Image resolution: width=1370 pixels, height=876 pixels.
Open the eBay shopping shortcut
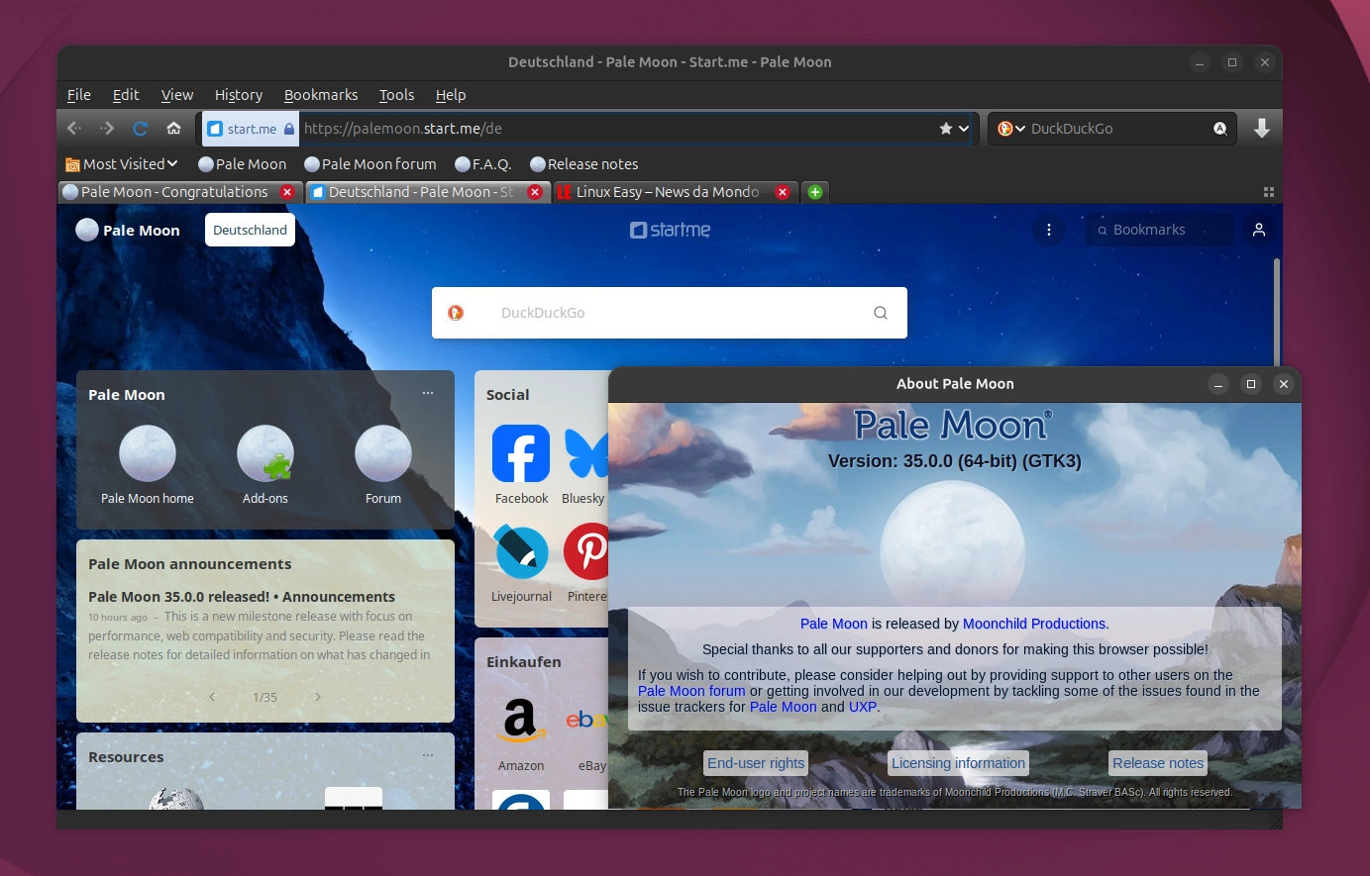586,721
